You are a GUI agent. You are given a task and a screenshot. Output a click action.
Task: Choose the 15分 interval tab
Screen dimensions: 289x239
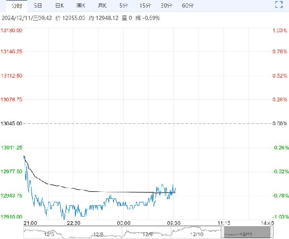[x=144, y=6]
